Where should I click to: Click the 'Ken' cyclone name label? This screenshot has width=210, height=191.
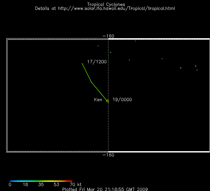[98, 99]
